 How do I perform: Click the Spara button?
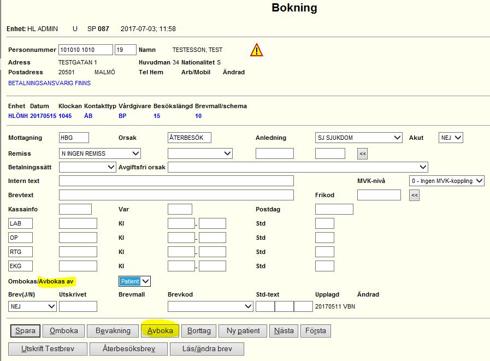click(25, 331)
